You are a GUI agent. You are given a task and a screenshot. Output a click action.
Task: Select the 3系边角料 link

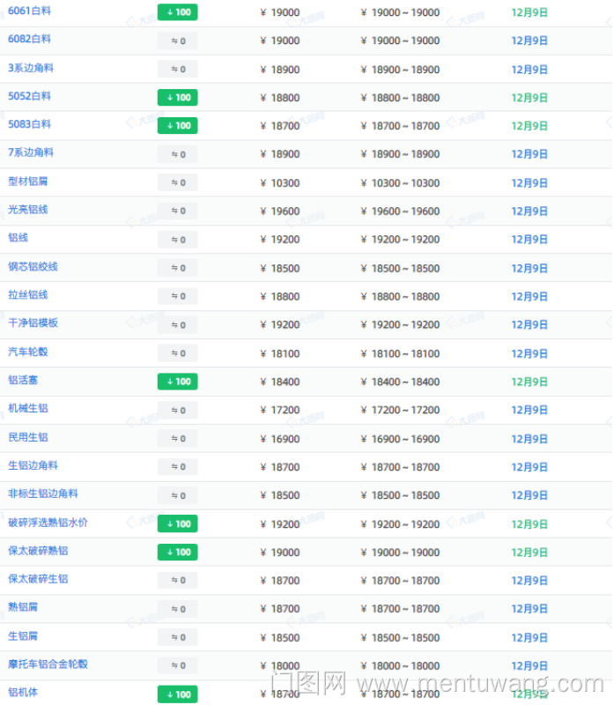(x=30, y=68)
